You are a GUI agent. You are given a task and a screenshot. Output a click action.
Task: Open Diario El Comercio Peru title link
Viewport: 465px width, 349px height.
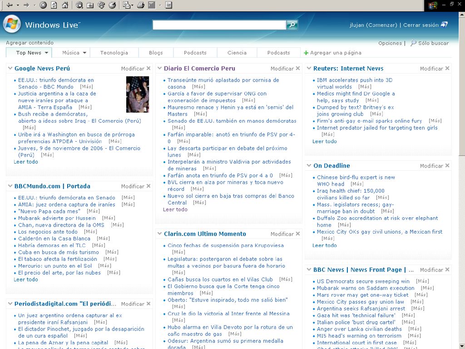tap(199, 68)
